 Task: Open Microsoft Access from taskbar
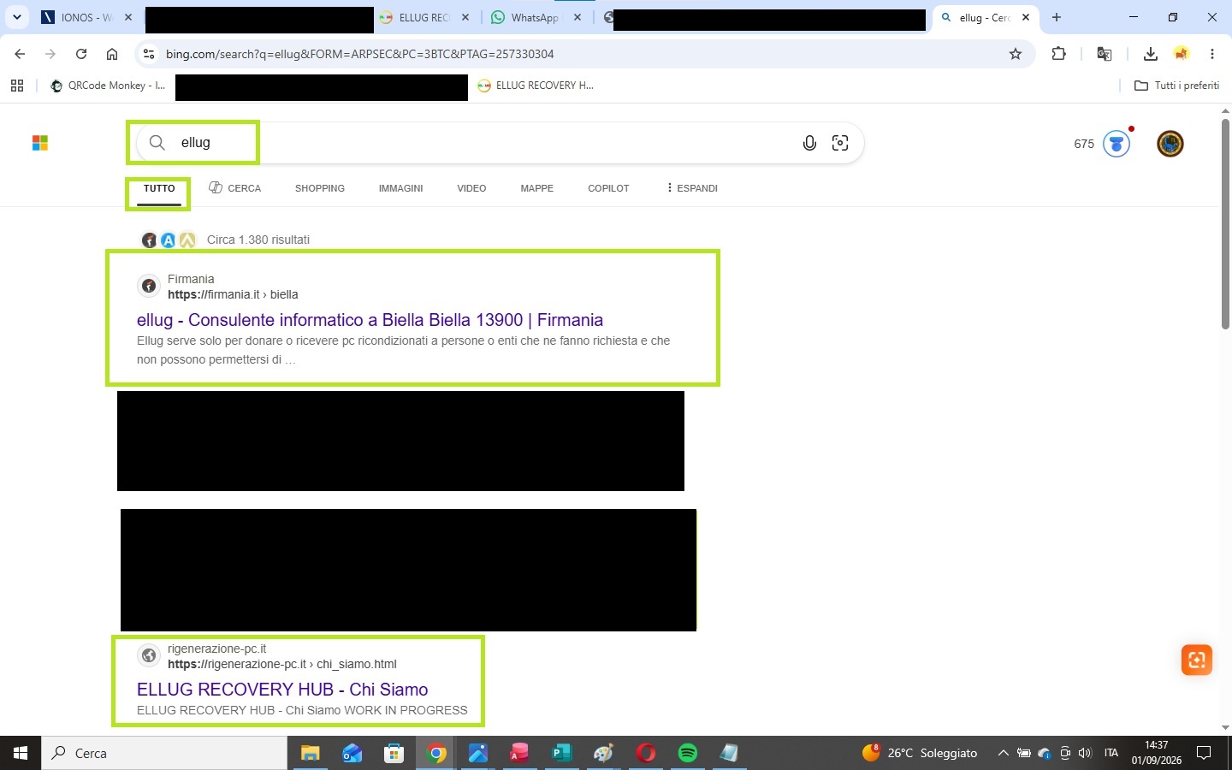click(519, 753)
